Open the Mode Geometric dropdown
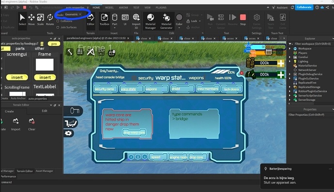The height and width of the screenshot is (192, 334). [x=73, y=15]
